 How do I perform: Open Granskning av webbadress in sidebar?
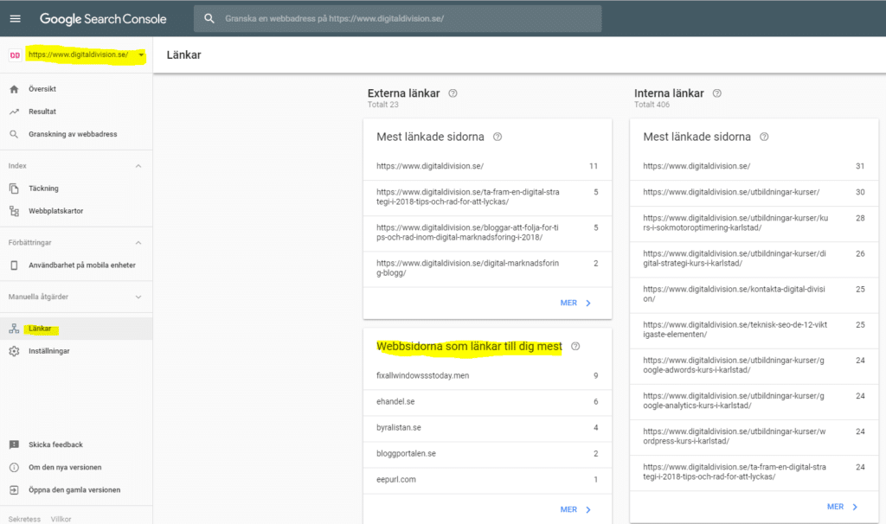(x=76, y=134)
